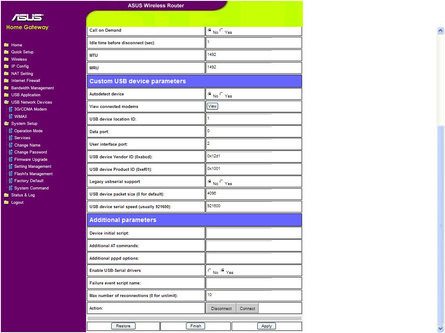Open the Internet Firewall menu
This screenshot has width=445, height=333.
pyautogui.click(x=26, y=81)
